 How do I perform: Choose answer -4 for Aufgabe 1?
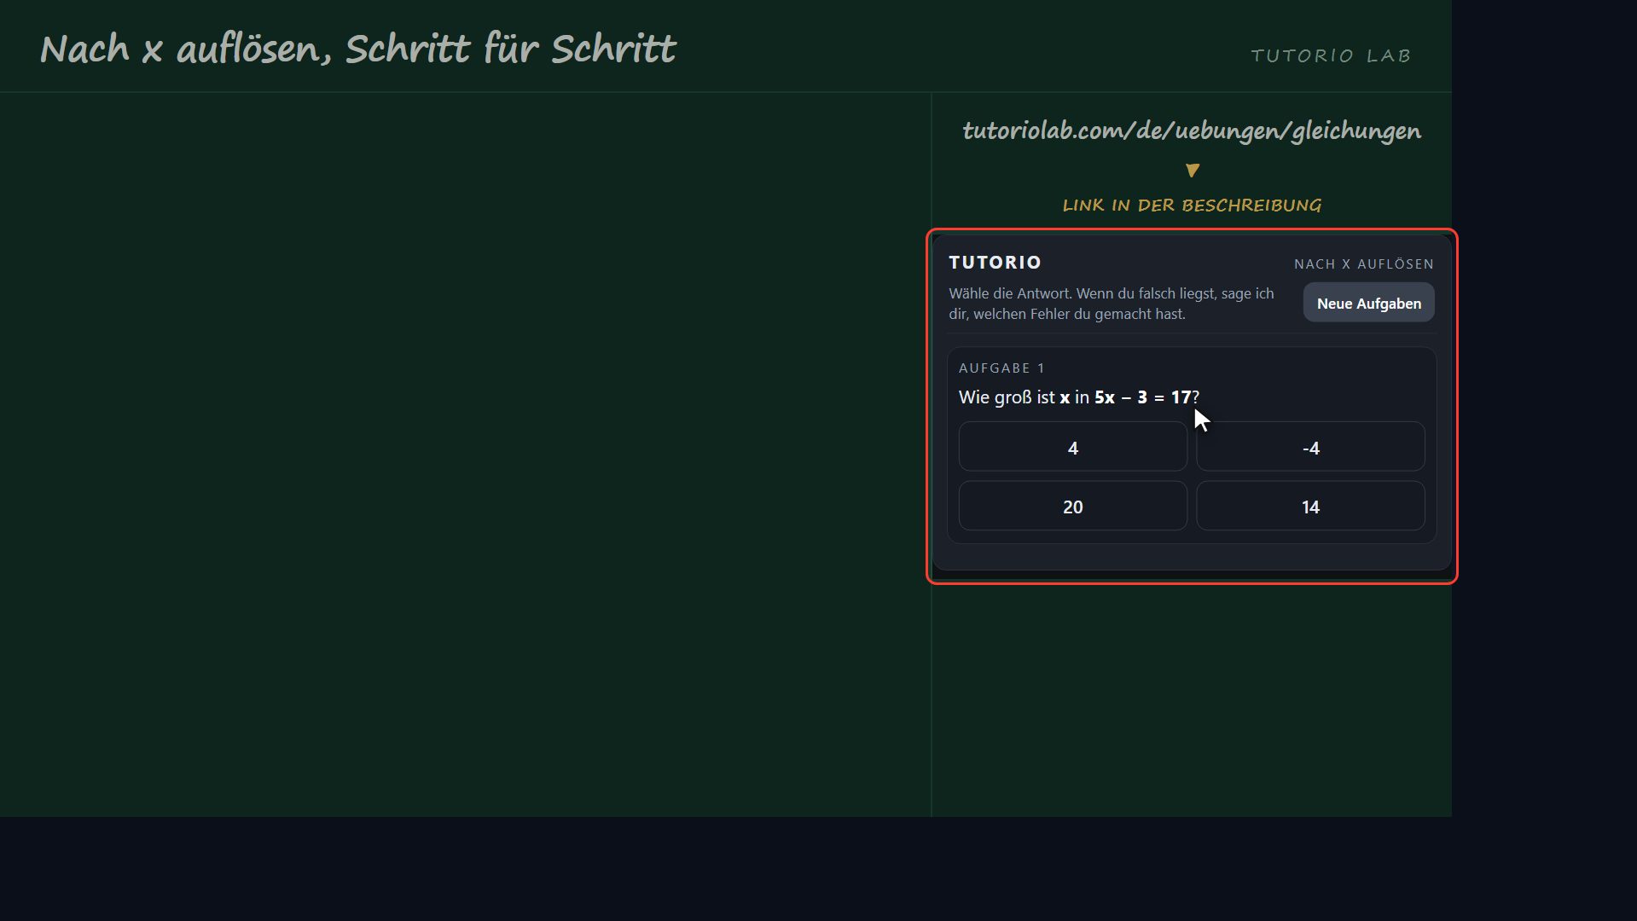tap(1310, 447)
